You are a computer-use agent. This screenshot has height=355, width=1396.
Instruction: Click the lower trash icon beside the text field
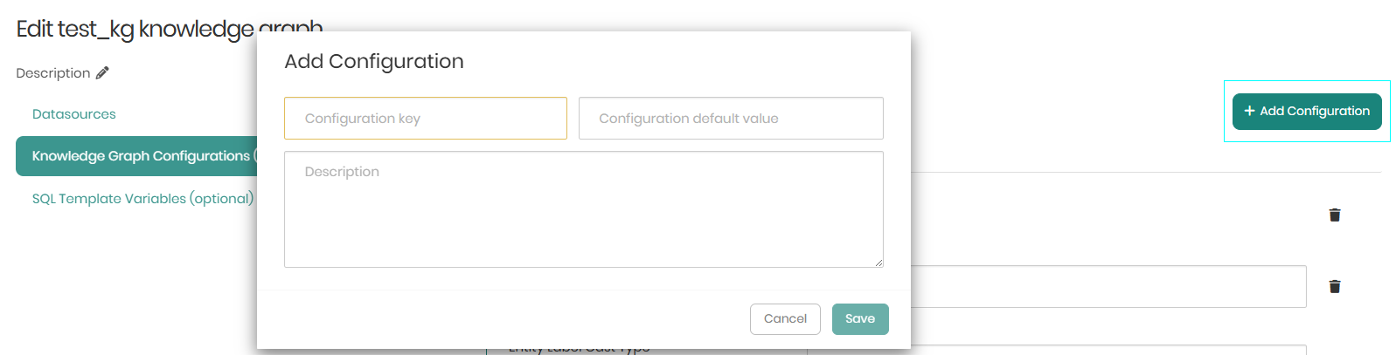pyautogui.click(x=1334, y=286)
